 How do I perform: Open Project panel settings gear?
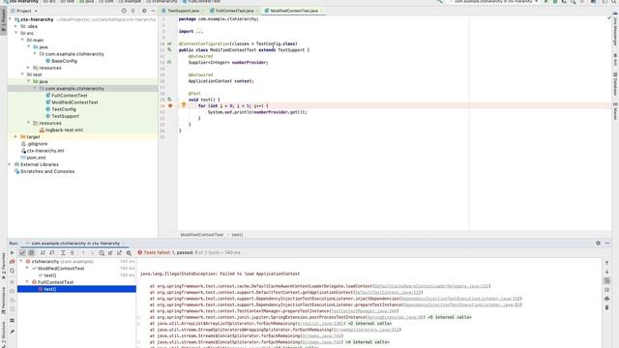(144, 11)
